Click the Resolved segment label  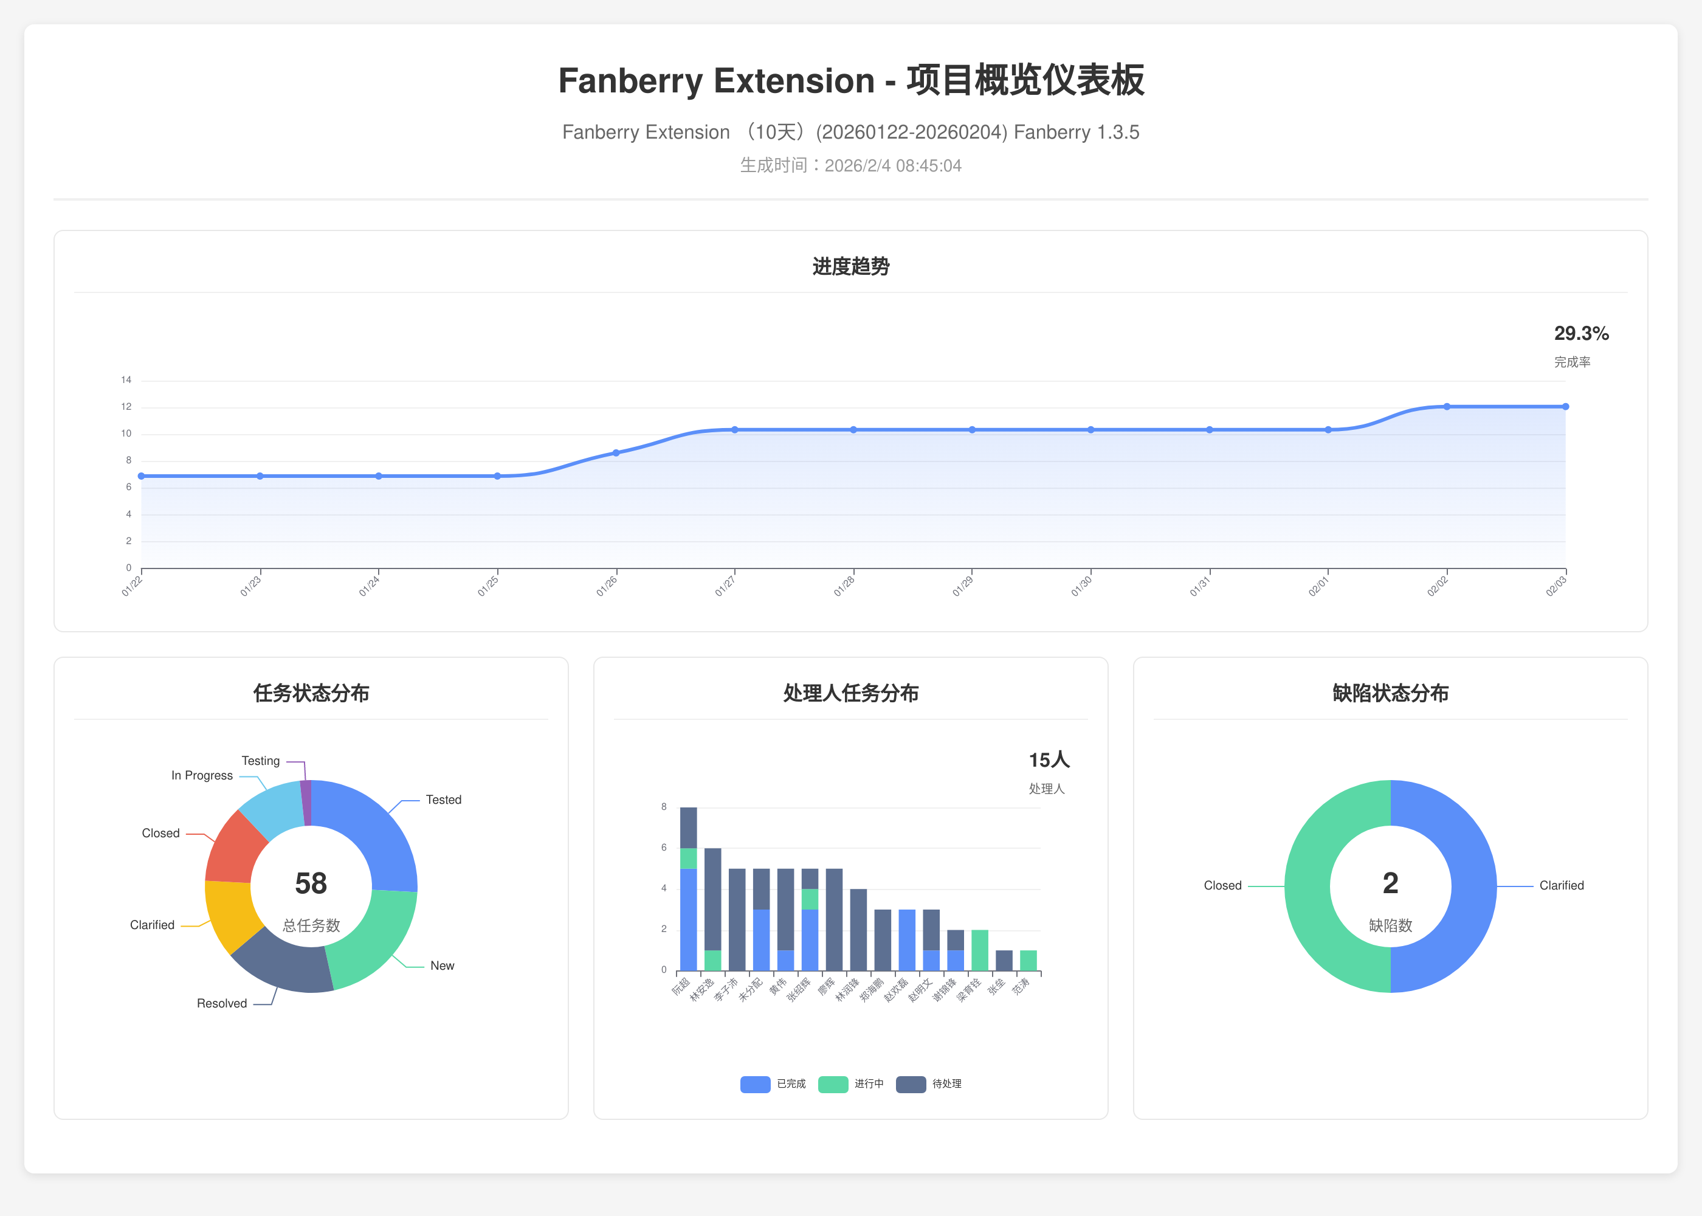tap(221, 1003)
